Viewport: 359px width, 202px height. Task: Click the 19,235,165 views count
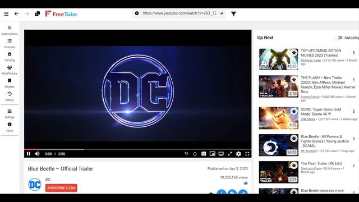(x=234, y=177)
